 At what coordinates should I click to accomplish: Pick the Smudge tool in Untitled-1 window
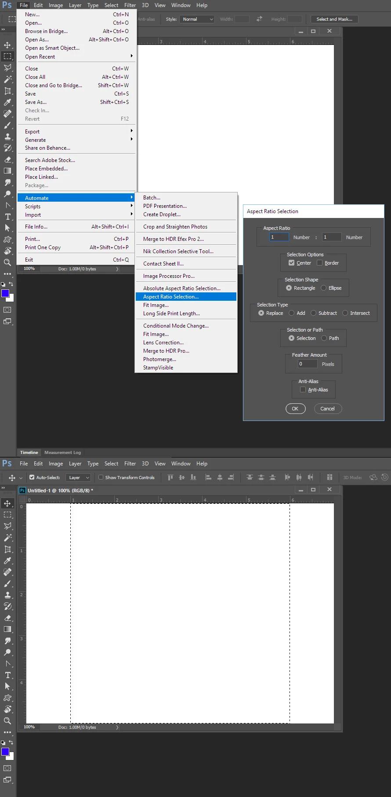pos(7,641)
